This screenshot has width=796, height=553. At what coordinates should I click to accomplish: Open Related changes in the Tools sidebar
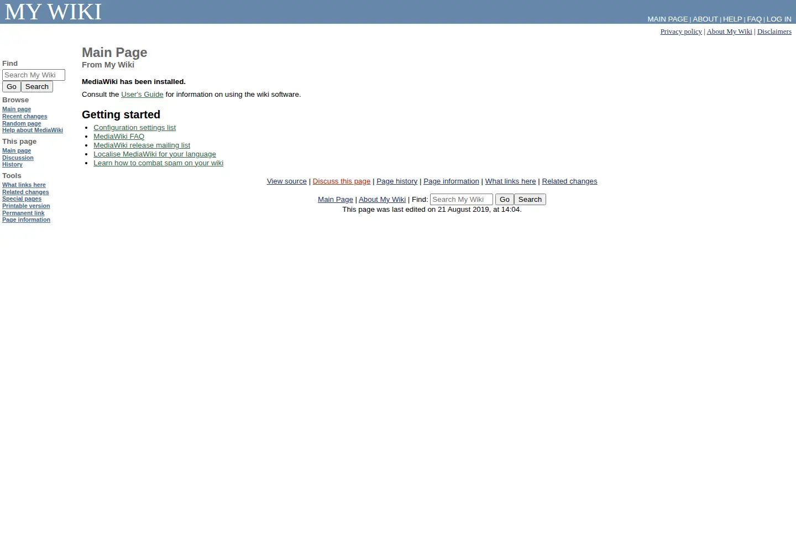[25, 192]
